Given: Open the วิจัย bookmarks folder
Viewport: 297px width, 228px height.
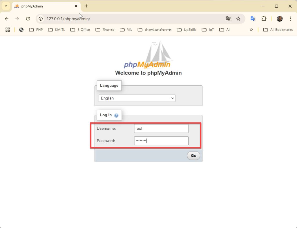Looking at the screenshot, I should pyautogui.click(x=126, y=30).
